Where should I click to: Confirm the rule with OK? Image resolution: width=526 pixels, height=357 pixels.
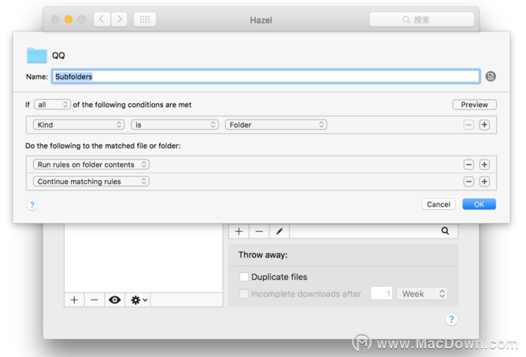coord(479,204)
